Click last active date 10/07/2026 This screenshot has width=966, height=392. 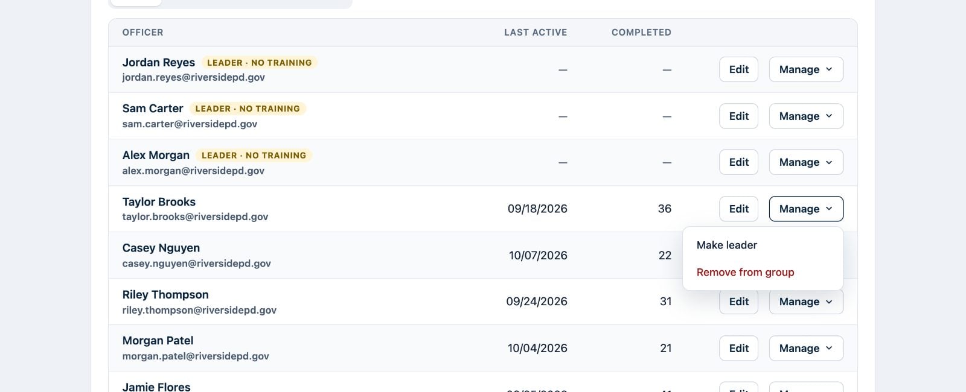[538, 255]
